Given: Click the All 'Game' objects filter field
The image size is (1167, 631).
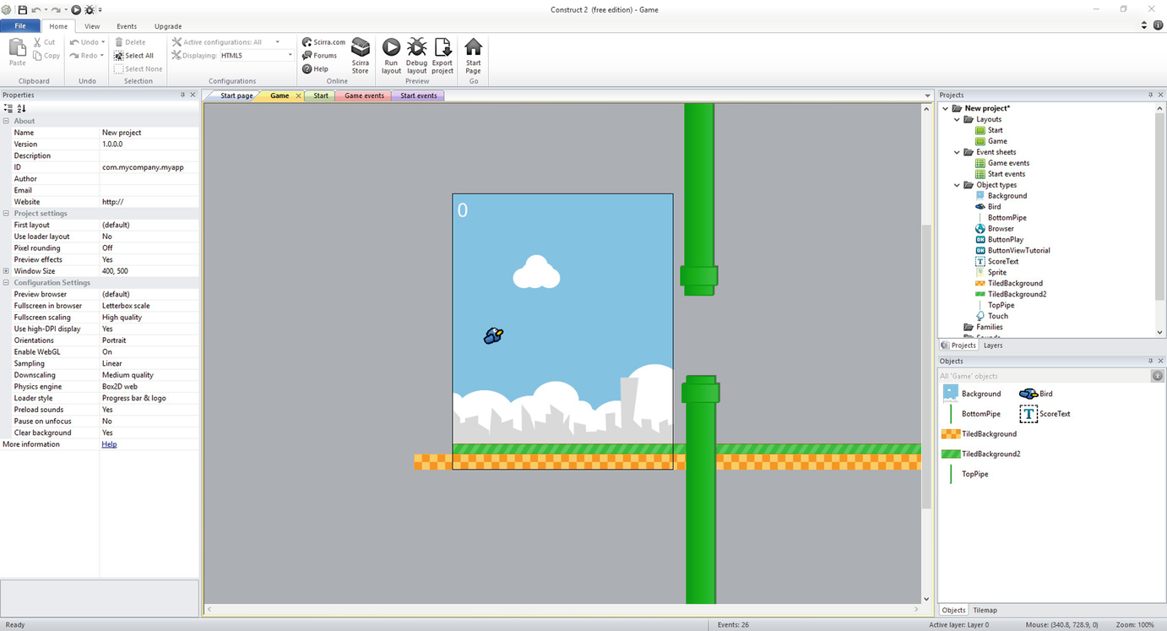Looking at the screenshot, I should point(1045,376).
